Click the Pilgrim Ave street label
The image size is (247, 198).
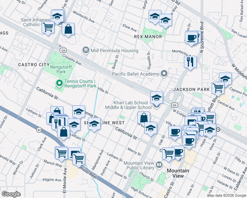(x=52, y=180)
